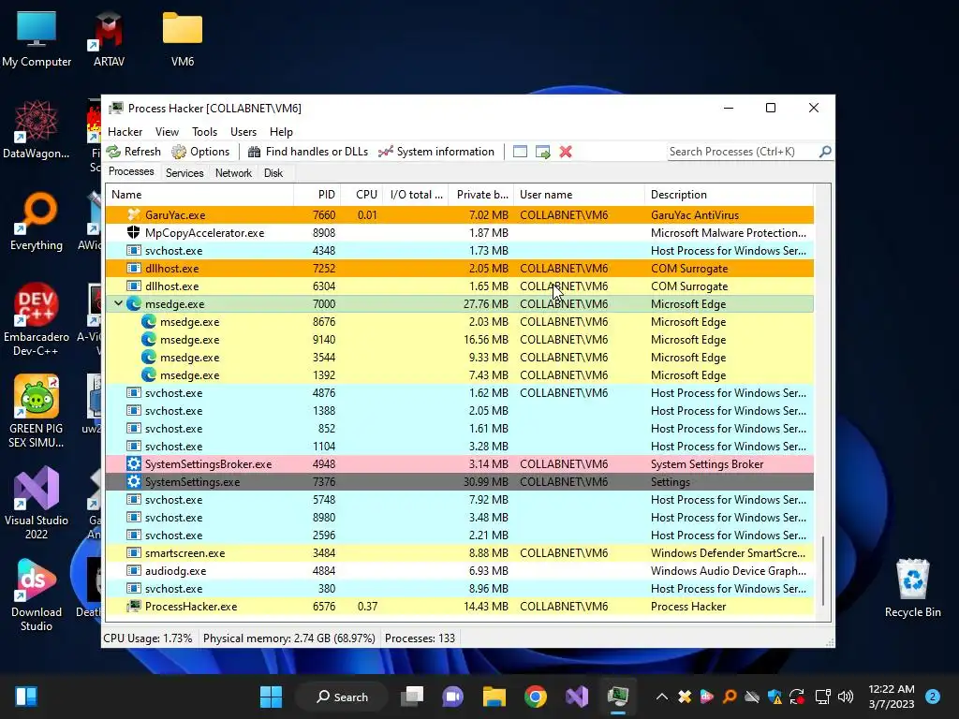Viewport: 959px width, 719px height.
Task: Open the Hacker menu
Action: (x=125, y=131)
